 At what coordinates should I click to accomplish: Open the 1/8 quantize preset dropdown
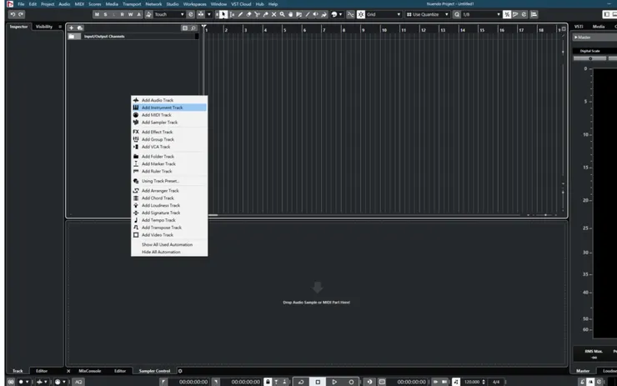[x=482, y=14]
